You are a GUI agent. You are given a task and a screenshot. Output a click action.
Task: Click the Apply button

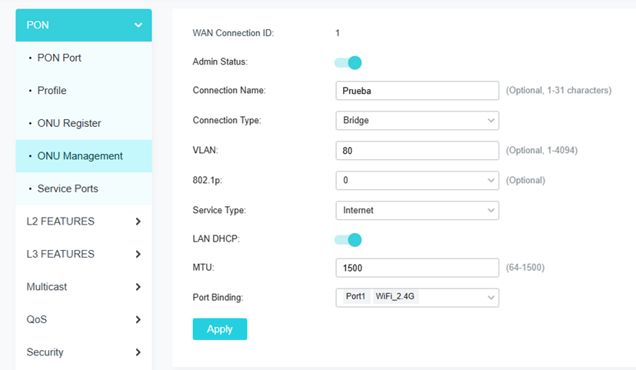click(x=220, y=329)
